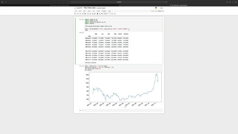Viewport: 238px width, 134px height.
Task: Click the TSLA closing price line chart
Action: tap(125, 87)
